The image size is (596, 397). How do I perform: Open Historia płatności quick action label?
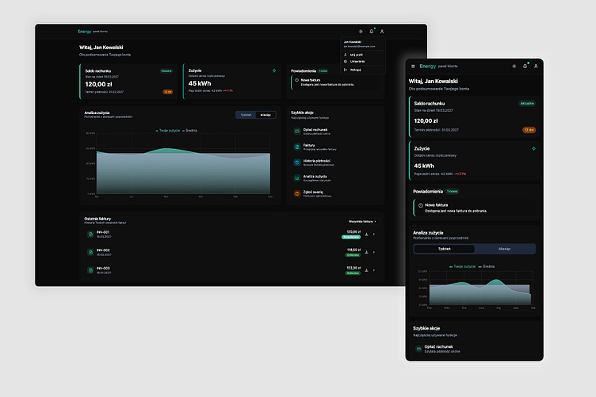pyautogui.click(x=317, y=161)
